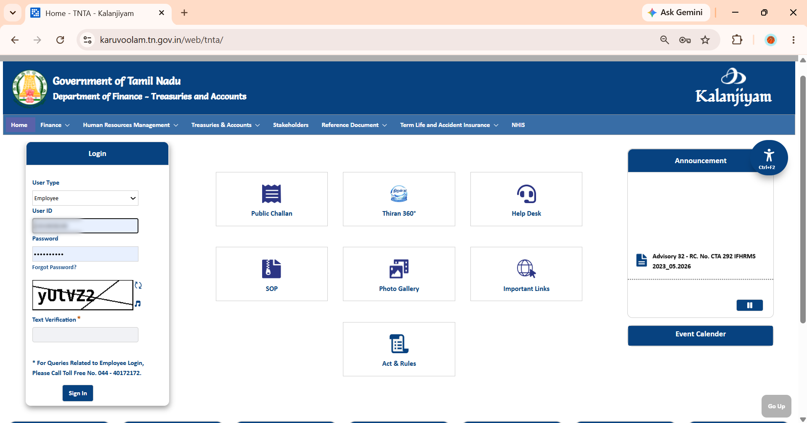The image size is (807, 423).
Task: Expand the Finance menu
Action: 55,125
